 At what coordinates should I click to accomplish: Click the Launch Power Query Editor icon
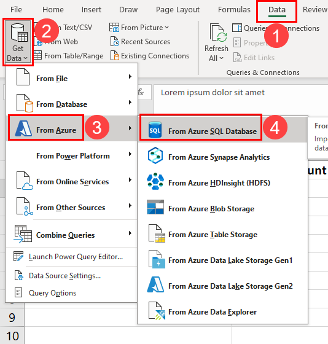tap(18, 256)
